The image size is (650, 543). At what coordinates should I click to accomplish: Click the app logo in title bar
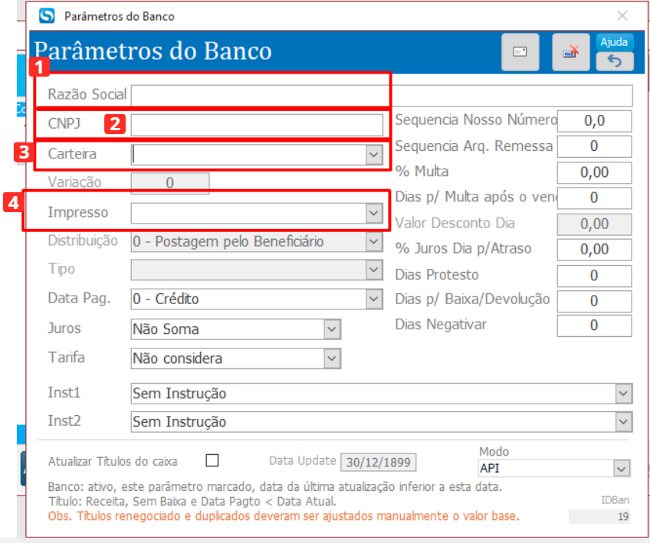tap(48, 16)
